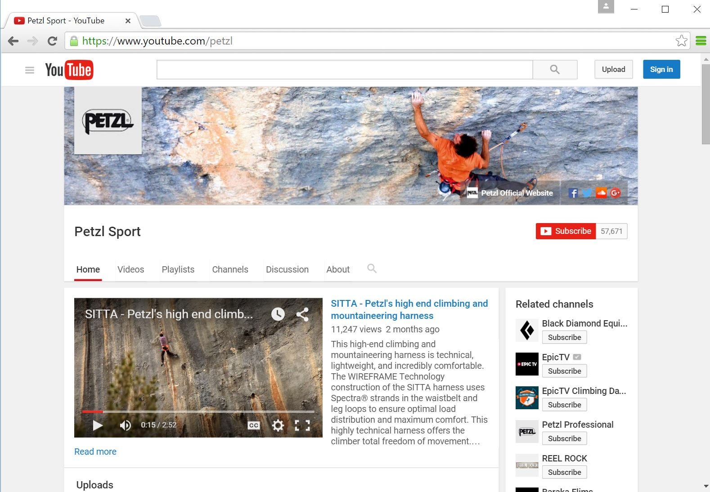The width and height of the screenshot is (710, 492).
Task: Click the EpicTV Climbing Daily channel icon
Action: 527,398
